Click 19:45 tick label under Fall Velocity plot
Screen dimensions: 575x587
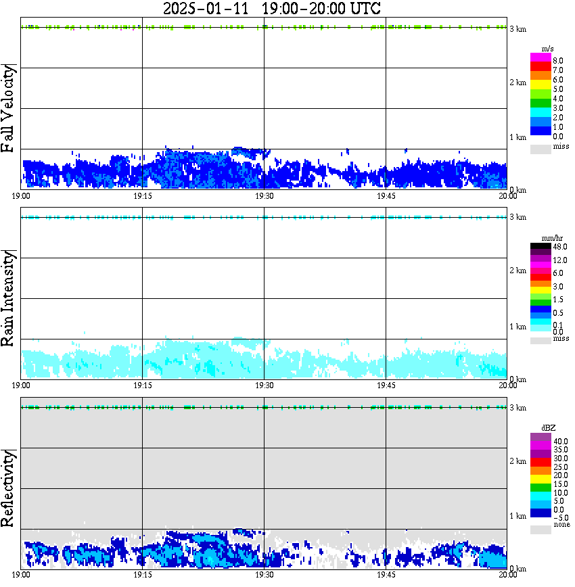pyautogui.click(x=386, y=196)
